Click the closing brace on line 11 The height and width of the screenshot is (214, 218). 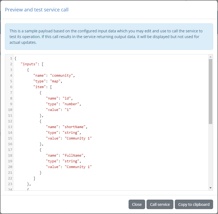(41, 115)
